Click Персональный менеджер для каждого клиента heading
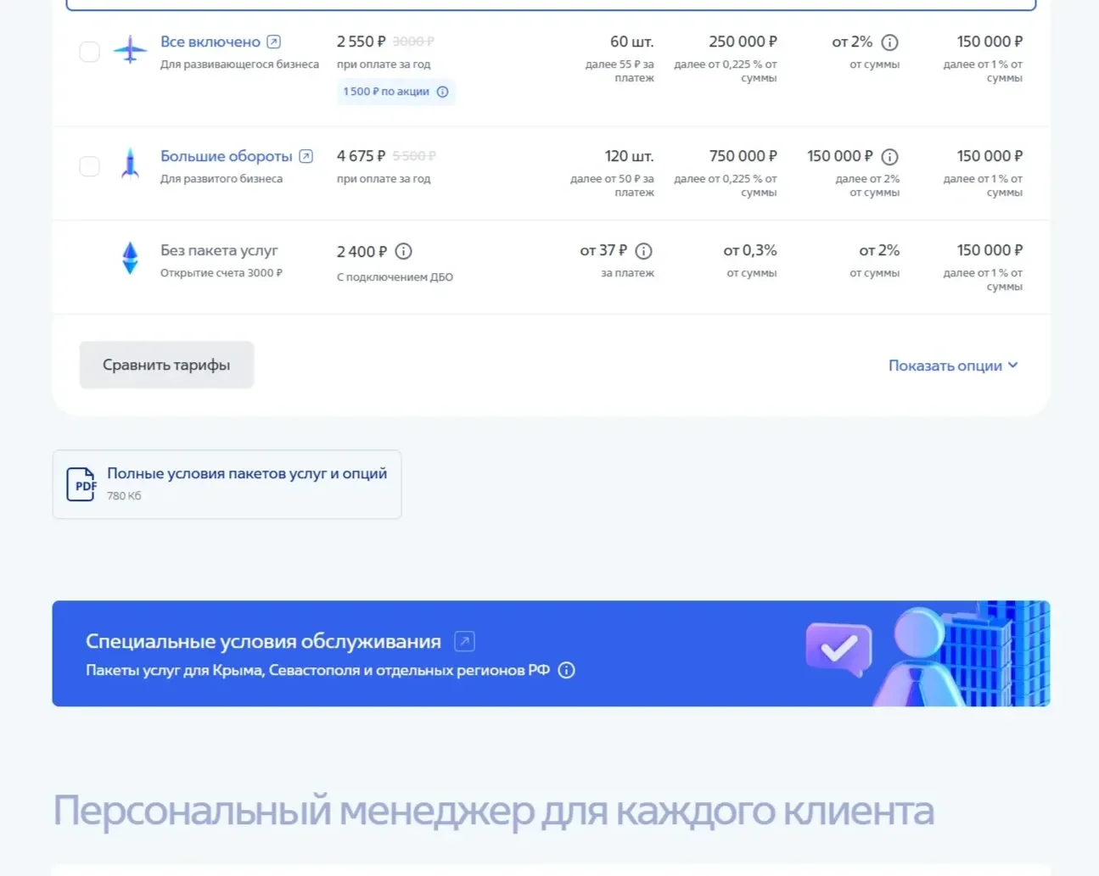 [493, 811]
